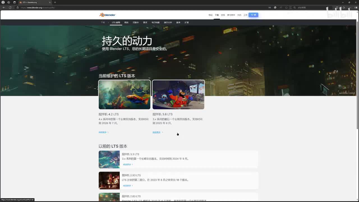Open the tab actions menu icon
Viewport: 359px width, 202px height.
pyautogui.click(x=15, y=2)
